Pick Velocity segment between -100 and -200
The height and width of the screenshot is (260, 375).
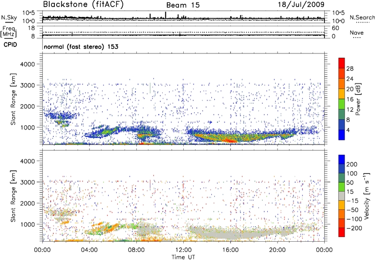tap(342, 223)
